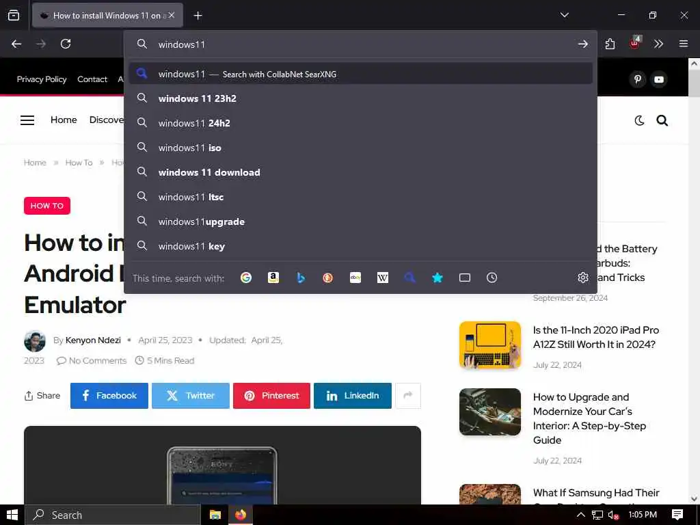Search this time with eBay
Screen dimensions: 700x525
(355, 278)
